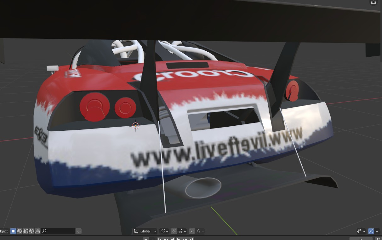Click the red tail light on the car's right side
Viewport: 382px width, 240px height.
(x=292, y=91)
